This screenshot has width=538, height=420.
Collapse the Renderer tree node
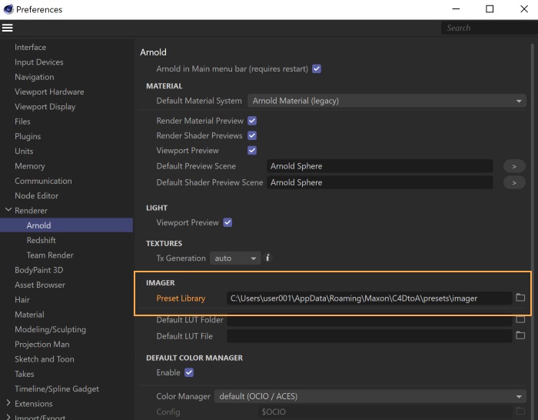pyautogui.click(x=8, y=210)
